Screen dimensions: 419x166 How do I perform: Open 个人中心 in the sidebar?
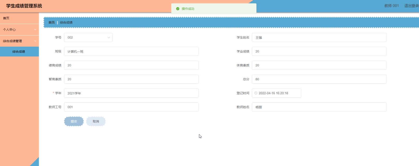tap(19, 30)
